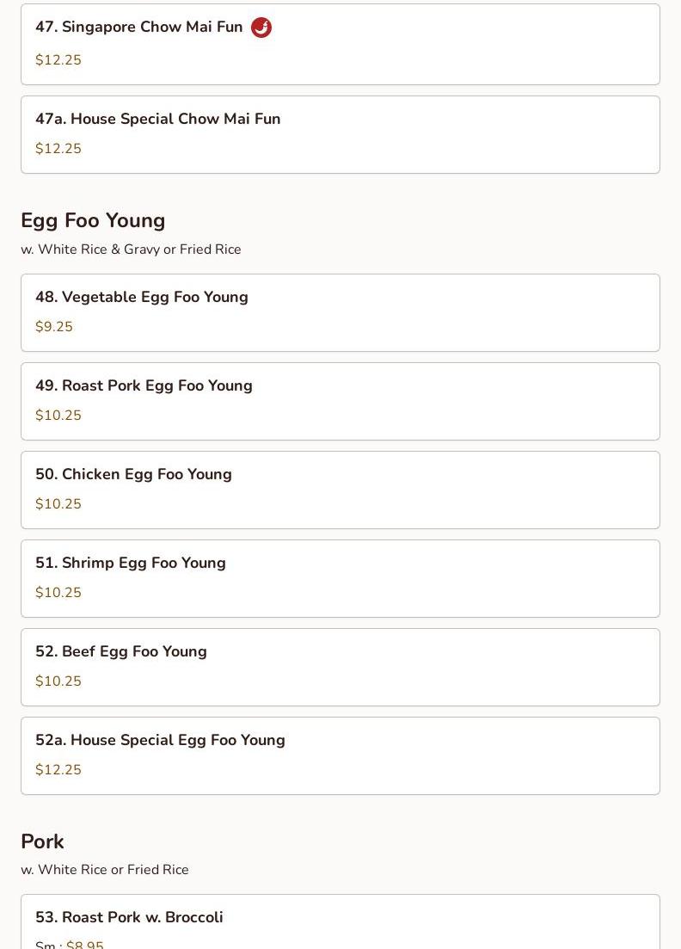
Task: Select 52a. House Special Egg Foo Young
Action: (160, 740)
